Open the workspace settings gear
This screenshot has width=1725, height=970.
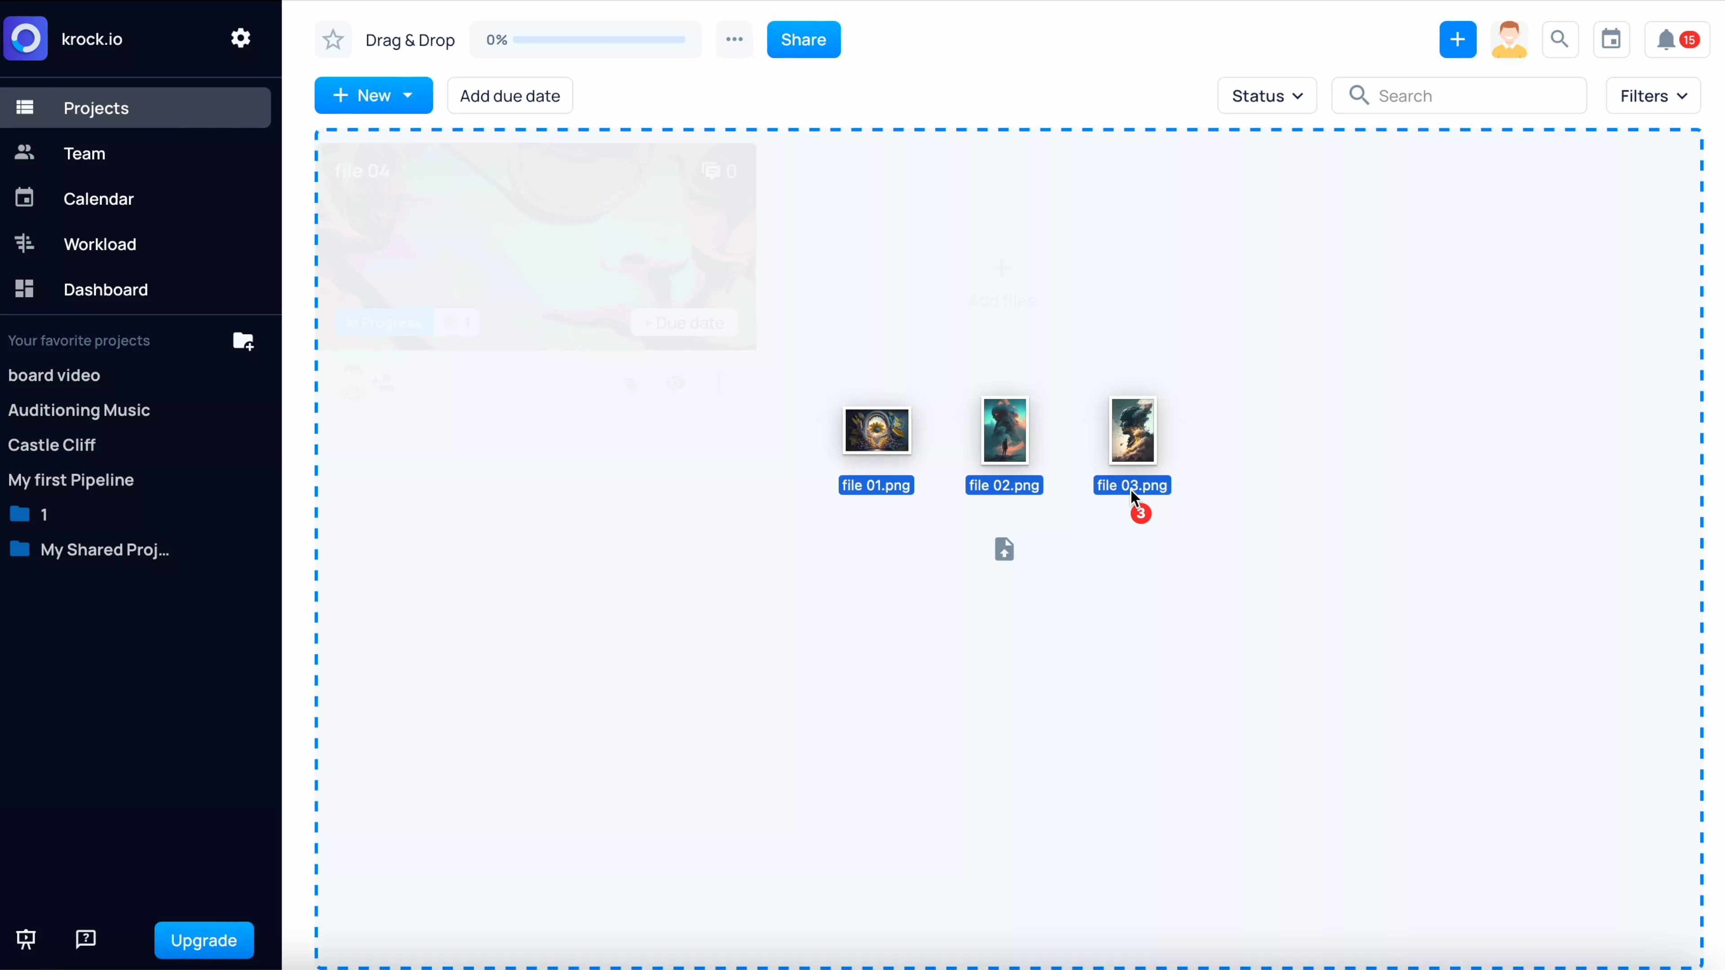[x=240, y=38]
